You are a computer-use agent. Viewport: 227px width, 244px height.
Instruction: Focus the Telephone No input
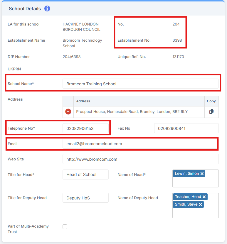(85, 128)
